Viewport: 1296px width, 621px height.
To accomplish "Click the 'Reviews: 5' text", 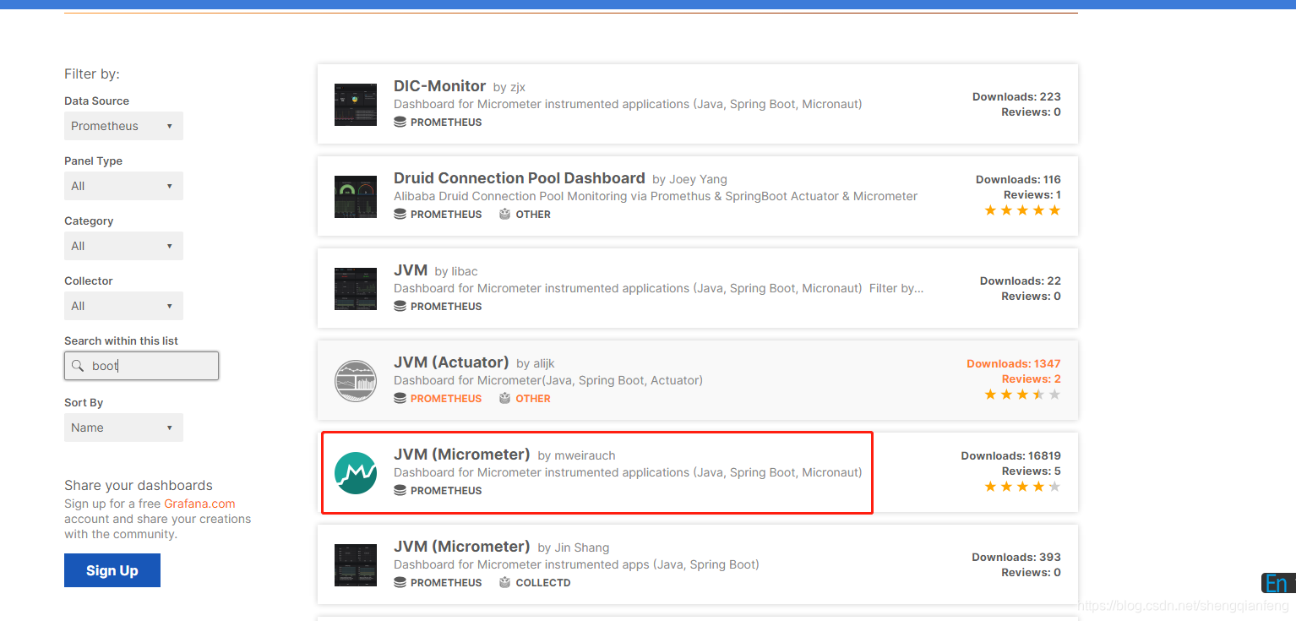I will coord(1032,471).
